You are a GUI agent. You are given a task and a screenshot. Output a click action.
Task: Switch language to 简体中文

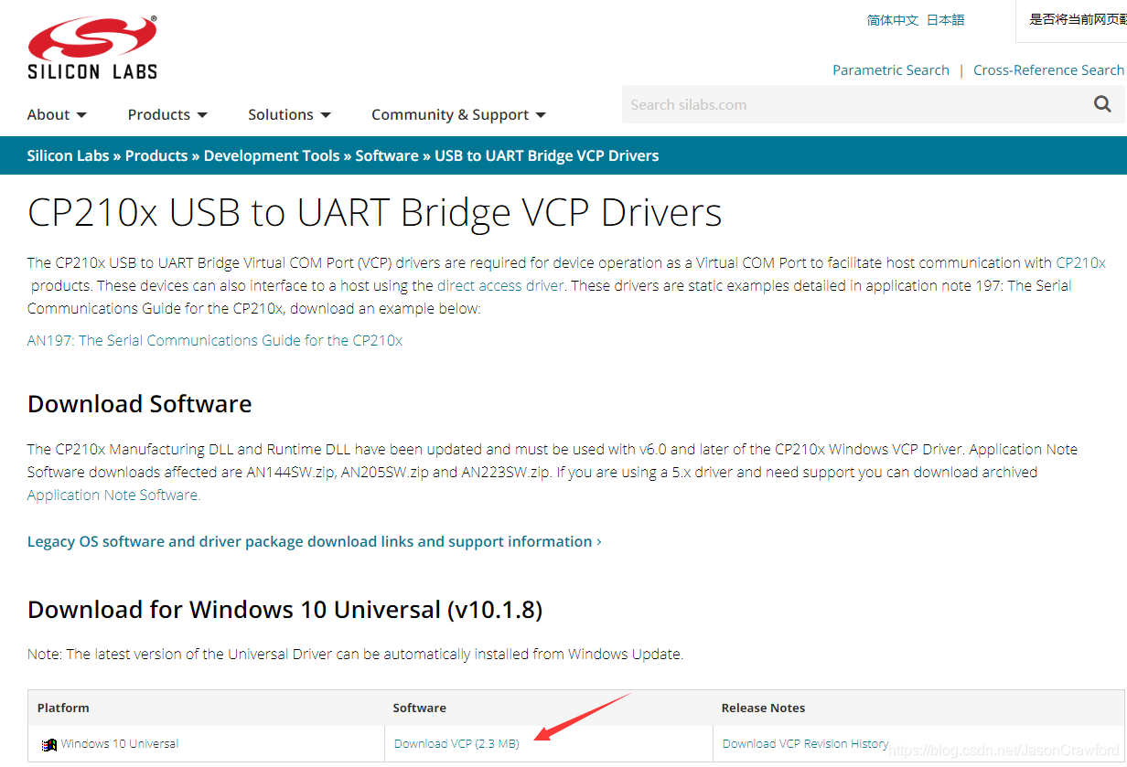[x=892, y=20]
